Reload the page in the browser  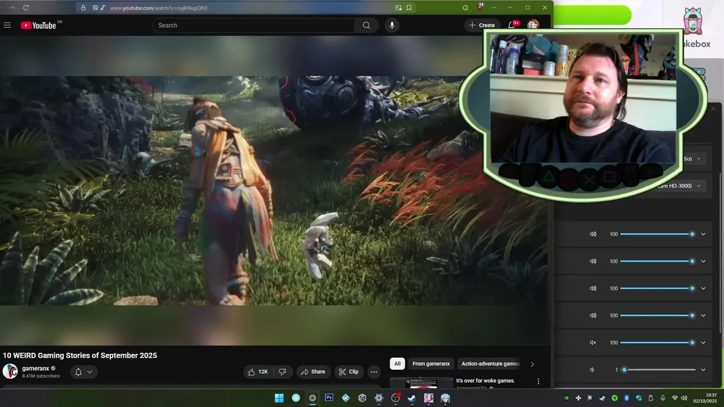click(26, 7)
